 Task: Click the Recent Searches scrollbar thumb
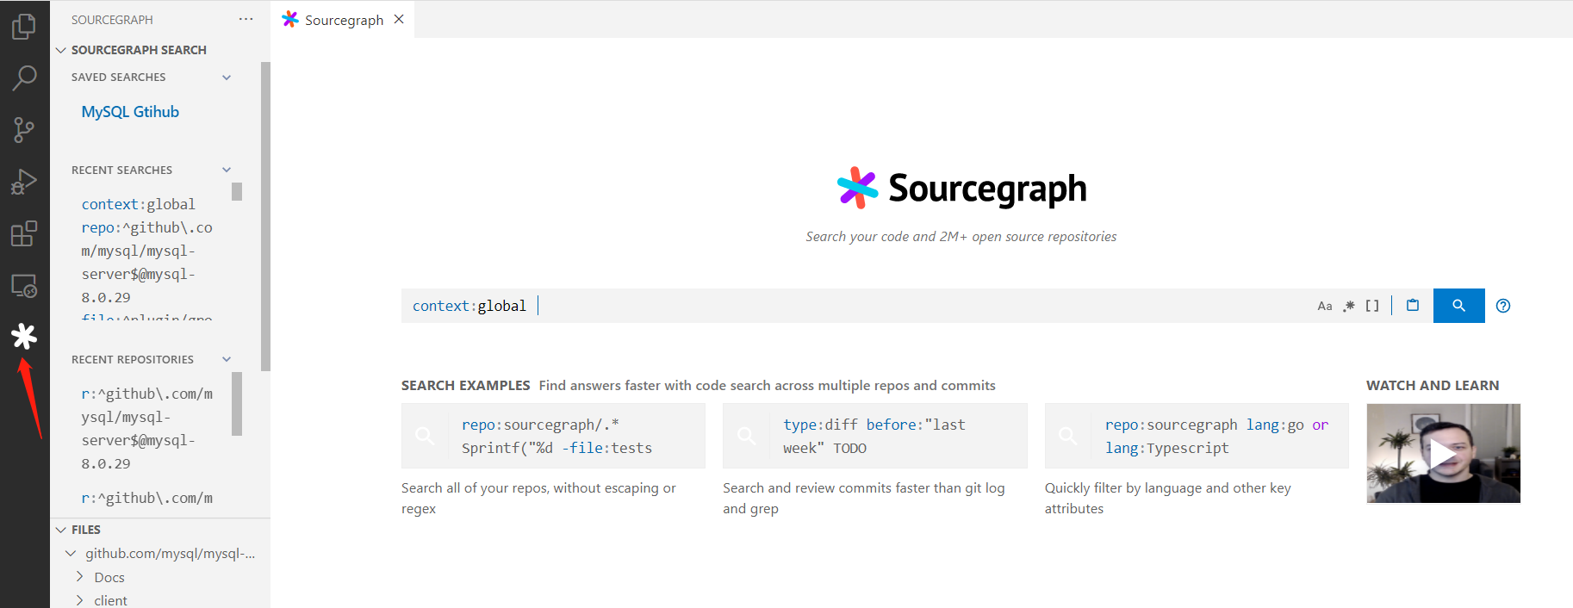(x=237, y=191)
